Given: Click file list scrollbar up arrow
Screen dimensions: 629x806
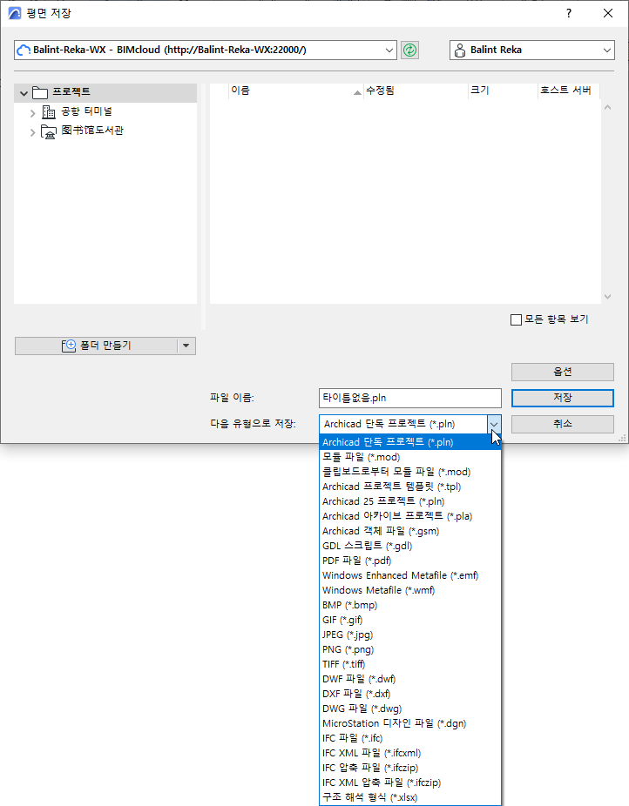Looking at the screenshot, I should 607,107.
